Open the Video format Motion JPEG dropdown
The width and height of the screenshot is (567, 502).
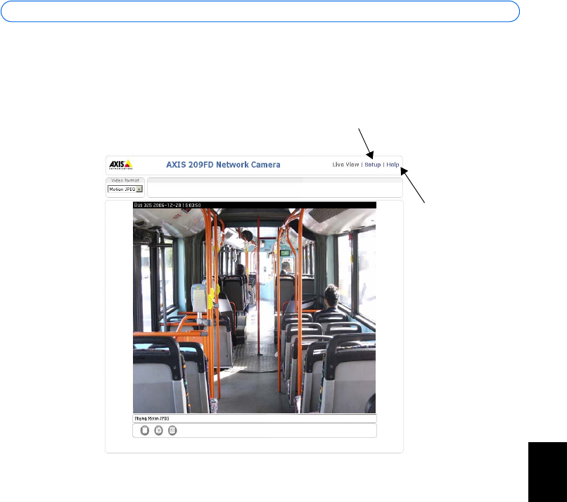click(125, 189)
